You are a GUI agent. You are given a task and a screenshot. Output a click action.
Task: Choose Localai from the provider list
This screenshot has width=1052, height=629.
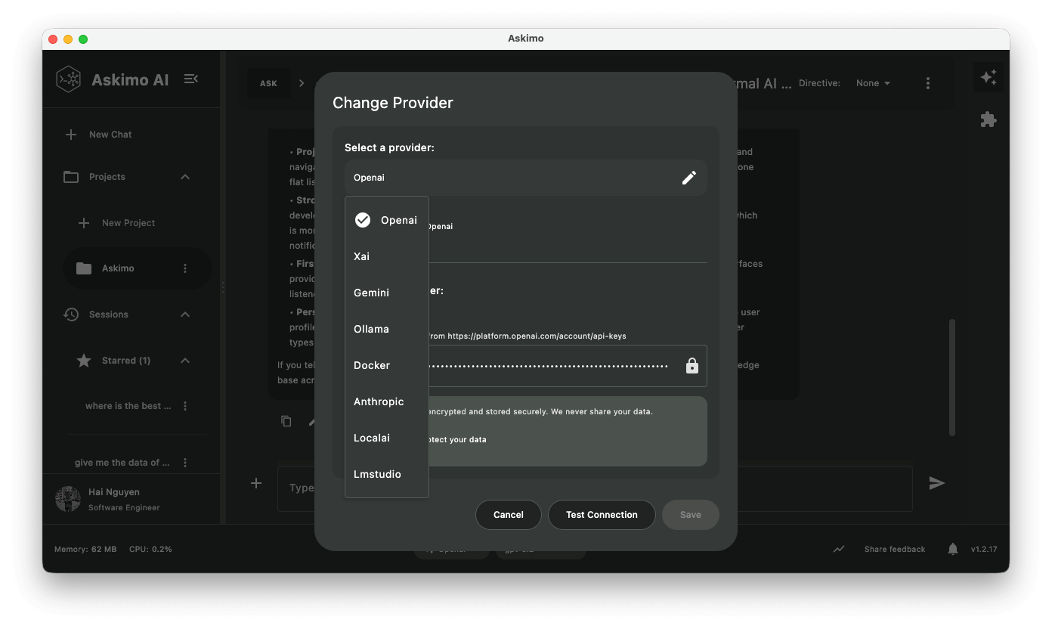click(387, 438)
